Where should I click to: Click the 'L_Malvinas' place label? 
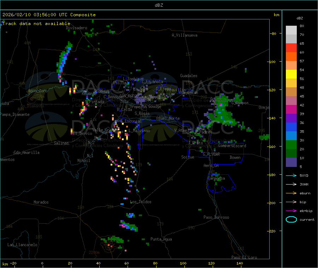point(139,131)
